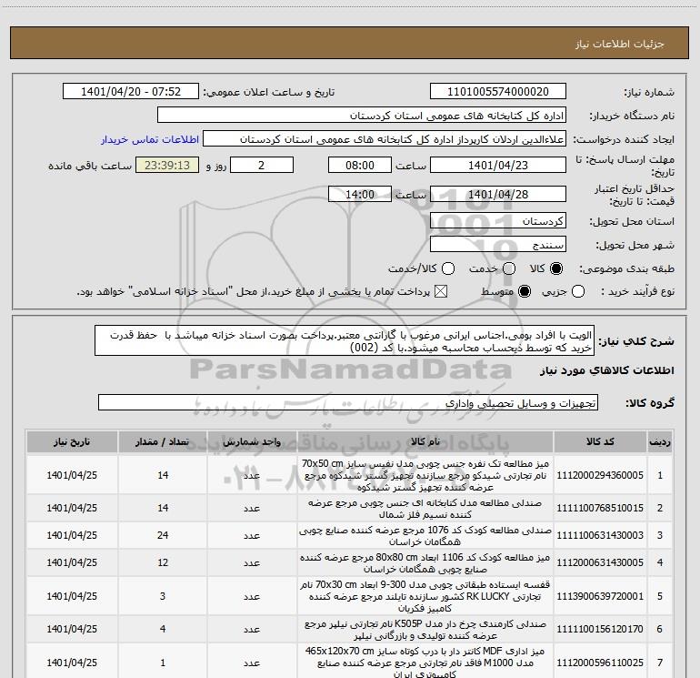Select item code 1111100156120170
Image resolution: width=700 pixels, height=678 pixels.
(600, 629)
